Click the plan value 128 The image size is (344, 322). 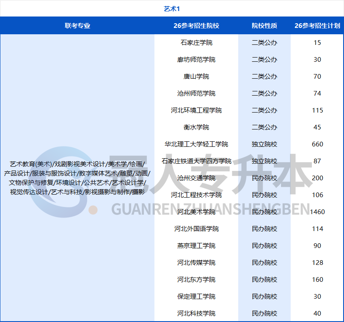coord(317,263)
